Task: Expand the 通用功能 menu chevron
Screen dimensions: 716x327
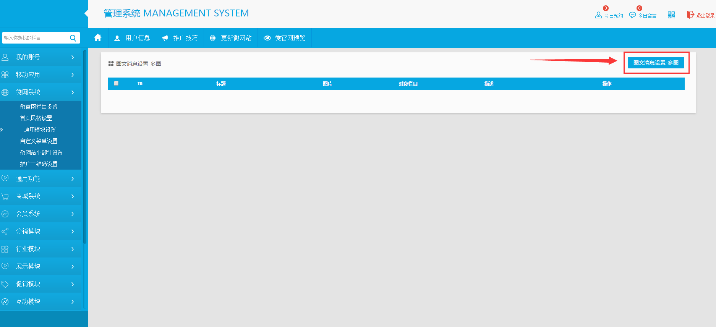Action: (73, 179)
